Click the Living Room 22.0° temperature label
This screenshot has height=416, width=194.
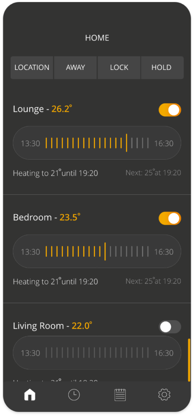[x=82, y=325]
